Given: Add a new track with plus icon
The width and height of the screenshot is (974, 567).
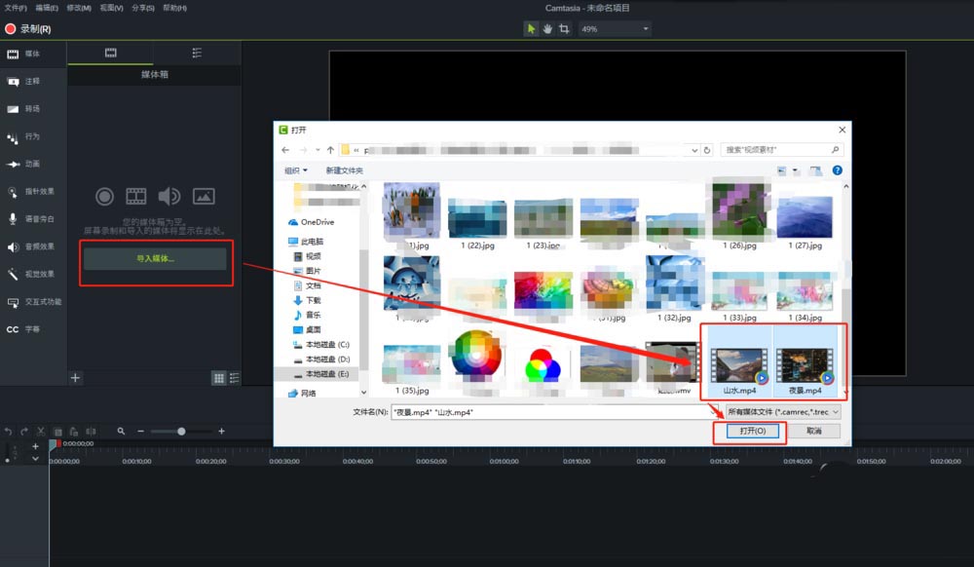Looking at the screenshot, I should pyautogui.click(x=35, y=446).
